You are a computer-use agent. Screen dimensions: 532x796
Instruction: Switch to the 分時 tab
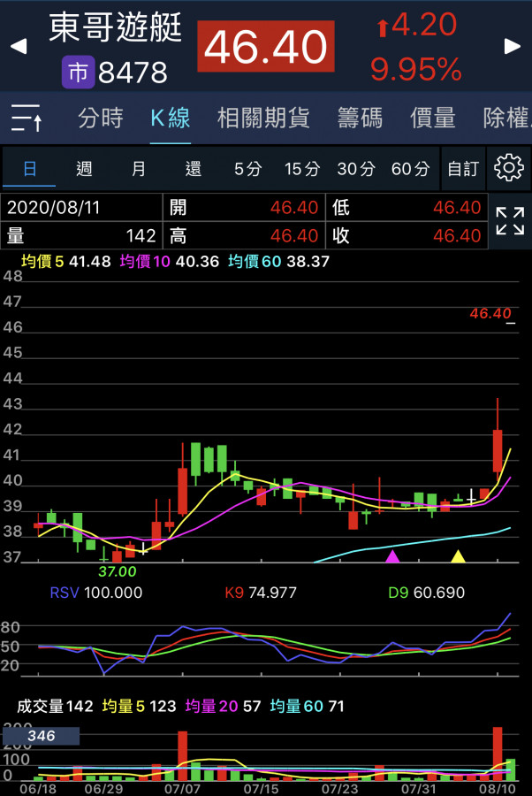101,118
